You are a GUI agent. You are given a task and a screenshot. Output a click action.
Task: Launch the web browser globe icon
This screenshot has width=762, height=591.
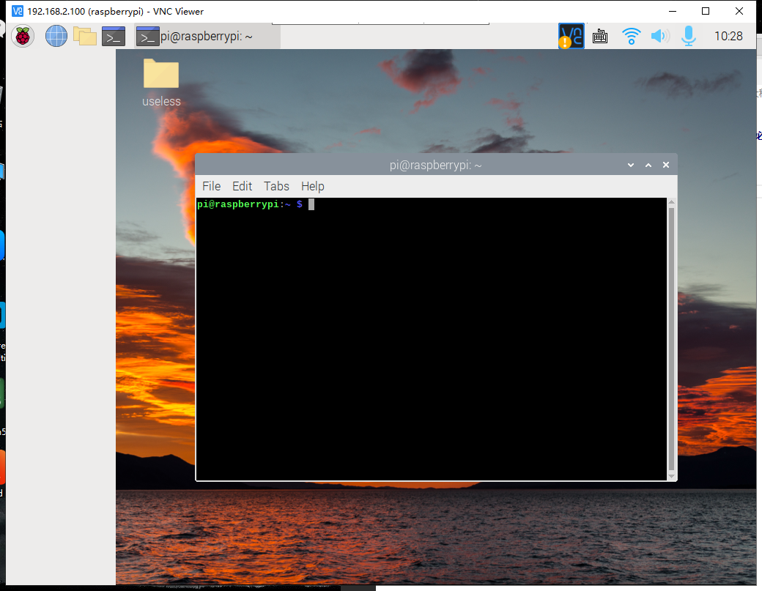point(56,36)
